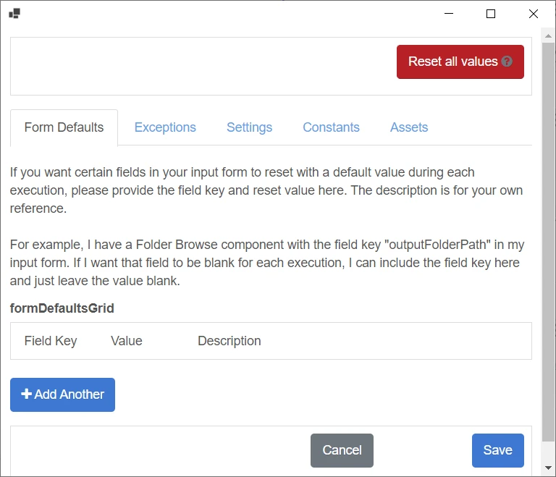Select the Form Defaults tab
556x477 pixels.
[64, 127]
